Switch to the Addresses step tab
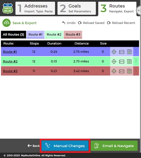Viewport: 141px width, 158px height. click(35, 8)
